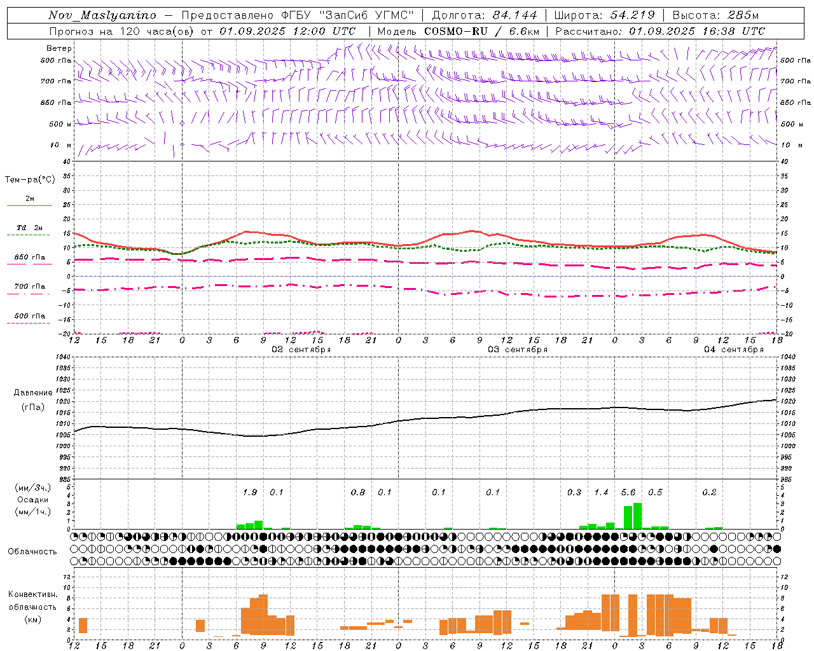Screen dimensions: 814x651
Task: Click the Рассчитано: 01.09.2025 16:38 UTC text
Action: tap(660, 31)
